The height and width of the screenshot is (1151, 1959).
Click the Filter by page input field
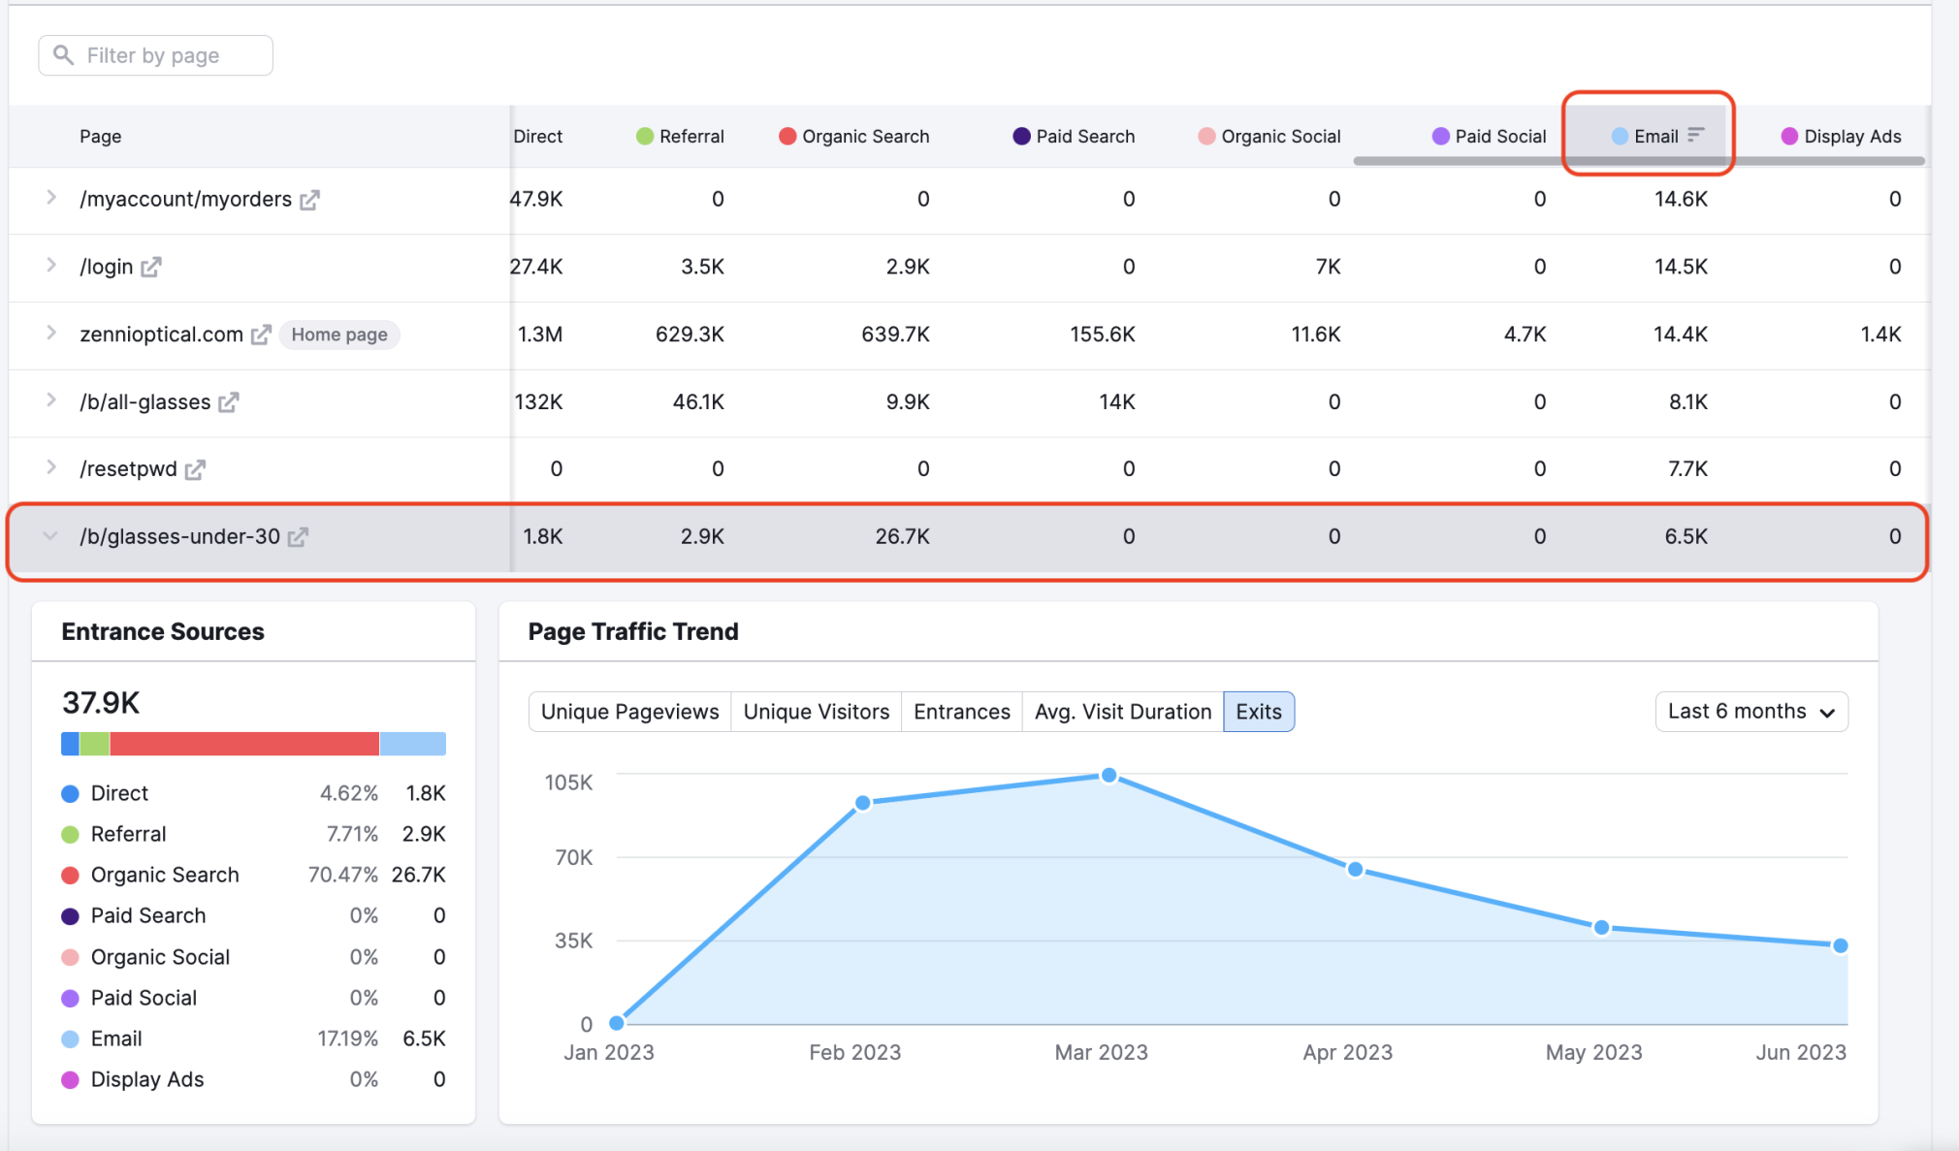156,53
